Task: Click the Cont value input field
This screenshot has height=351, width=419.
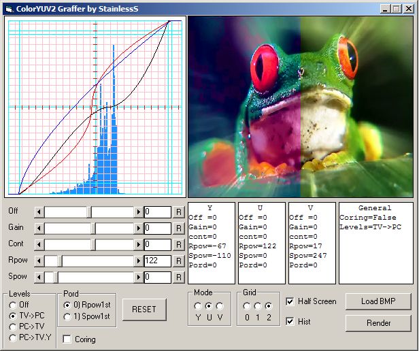Action: 157,245
